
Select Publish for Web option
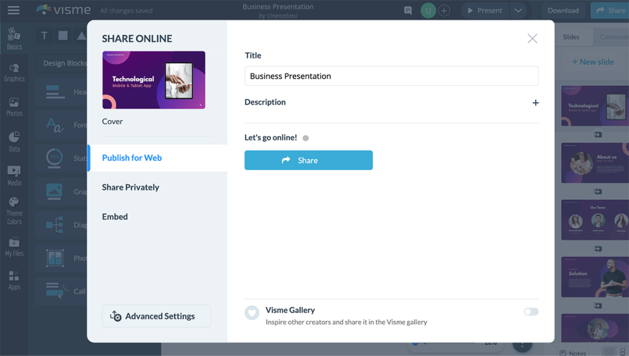[131, 158]
